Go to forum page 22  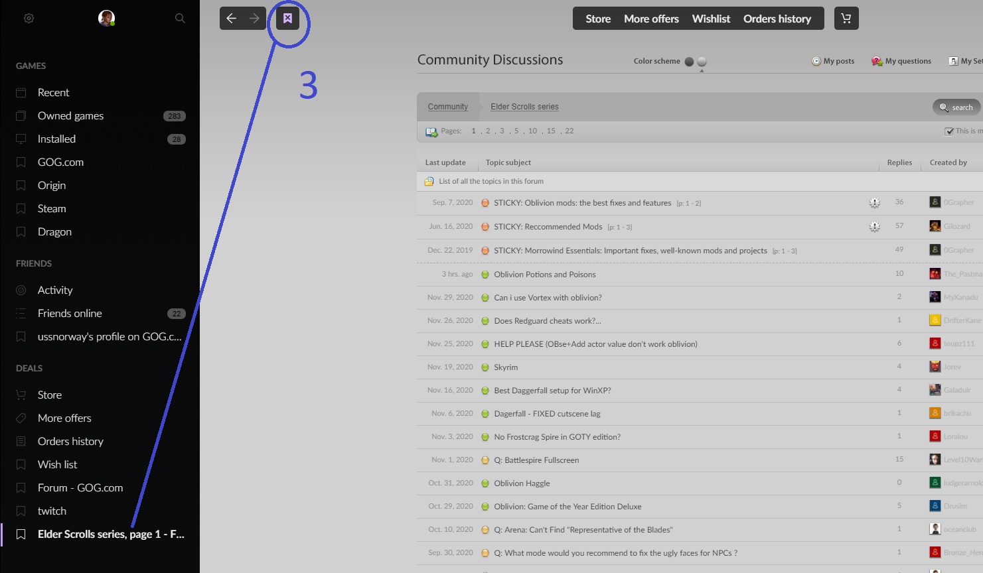[x=569, y=131]
